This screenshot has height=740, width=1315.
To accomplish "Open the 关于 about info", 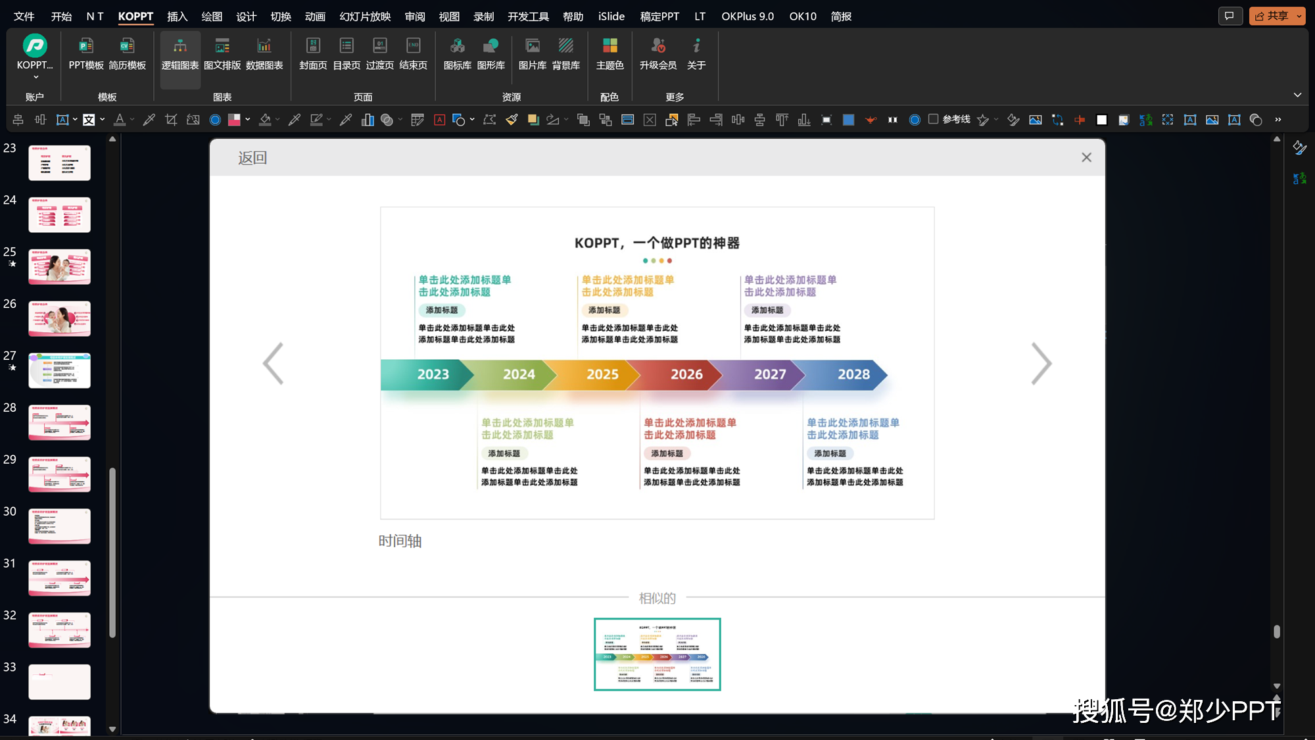I will pos(696,53).
